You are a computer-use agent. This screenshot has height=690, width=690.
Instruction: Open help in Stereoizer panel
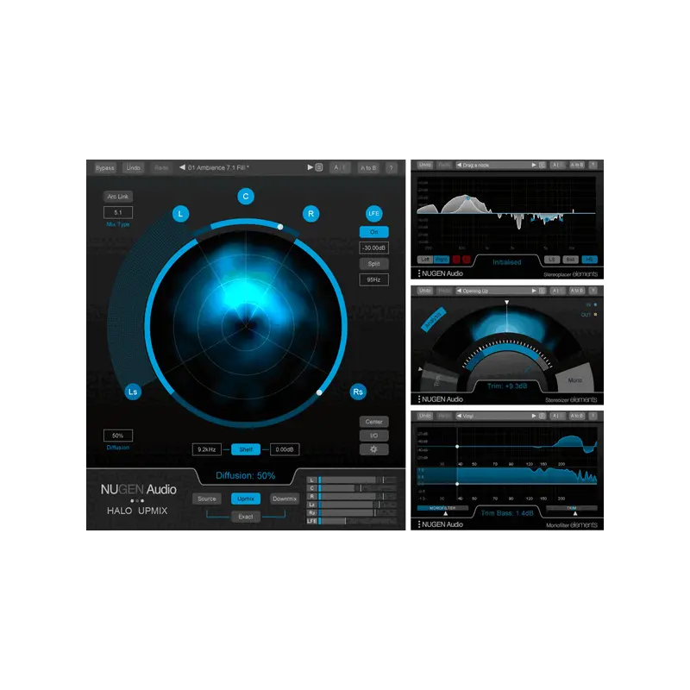[x=593, y=291]
